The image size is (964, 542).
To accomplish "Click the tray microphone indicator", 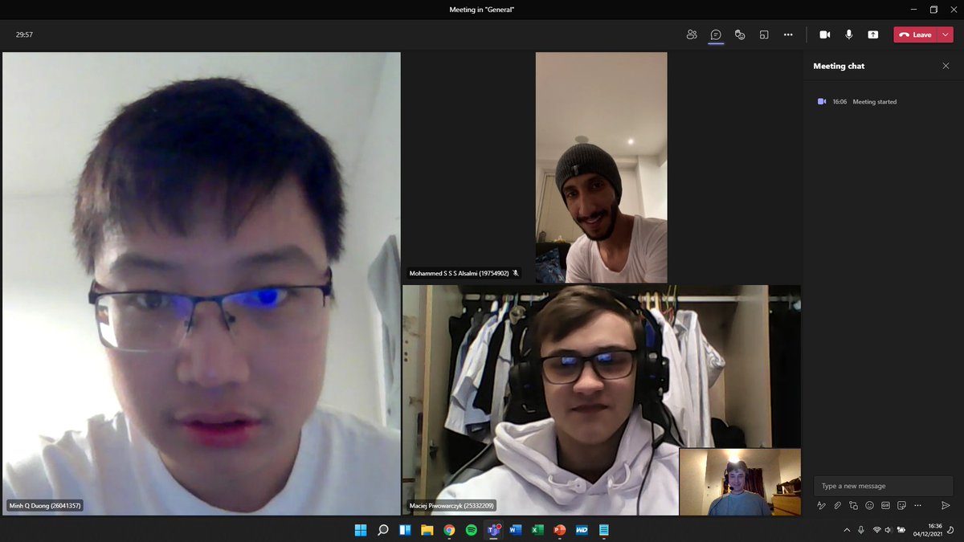I will (861, 530).
